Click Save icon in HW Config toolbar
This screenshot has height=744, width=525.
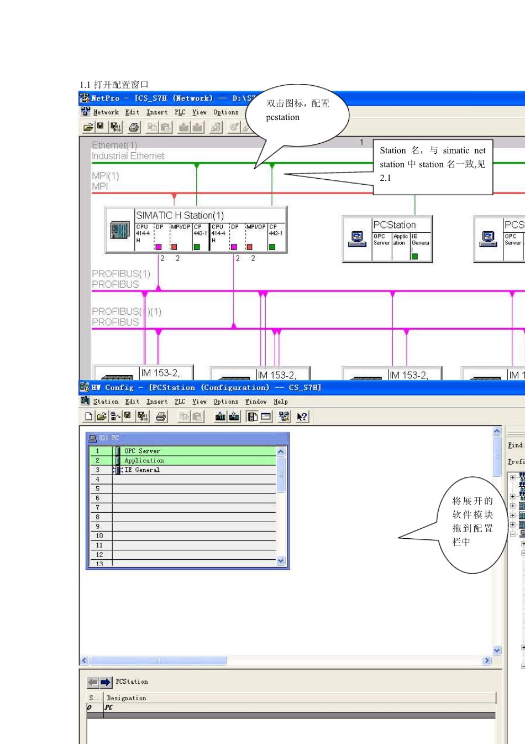(128, 416)
